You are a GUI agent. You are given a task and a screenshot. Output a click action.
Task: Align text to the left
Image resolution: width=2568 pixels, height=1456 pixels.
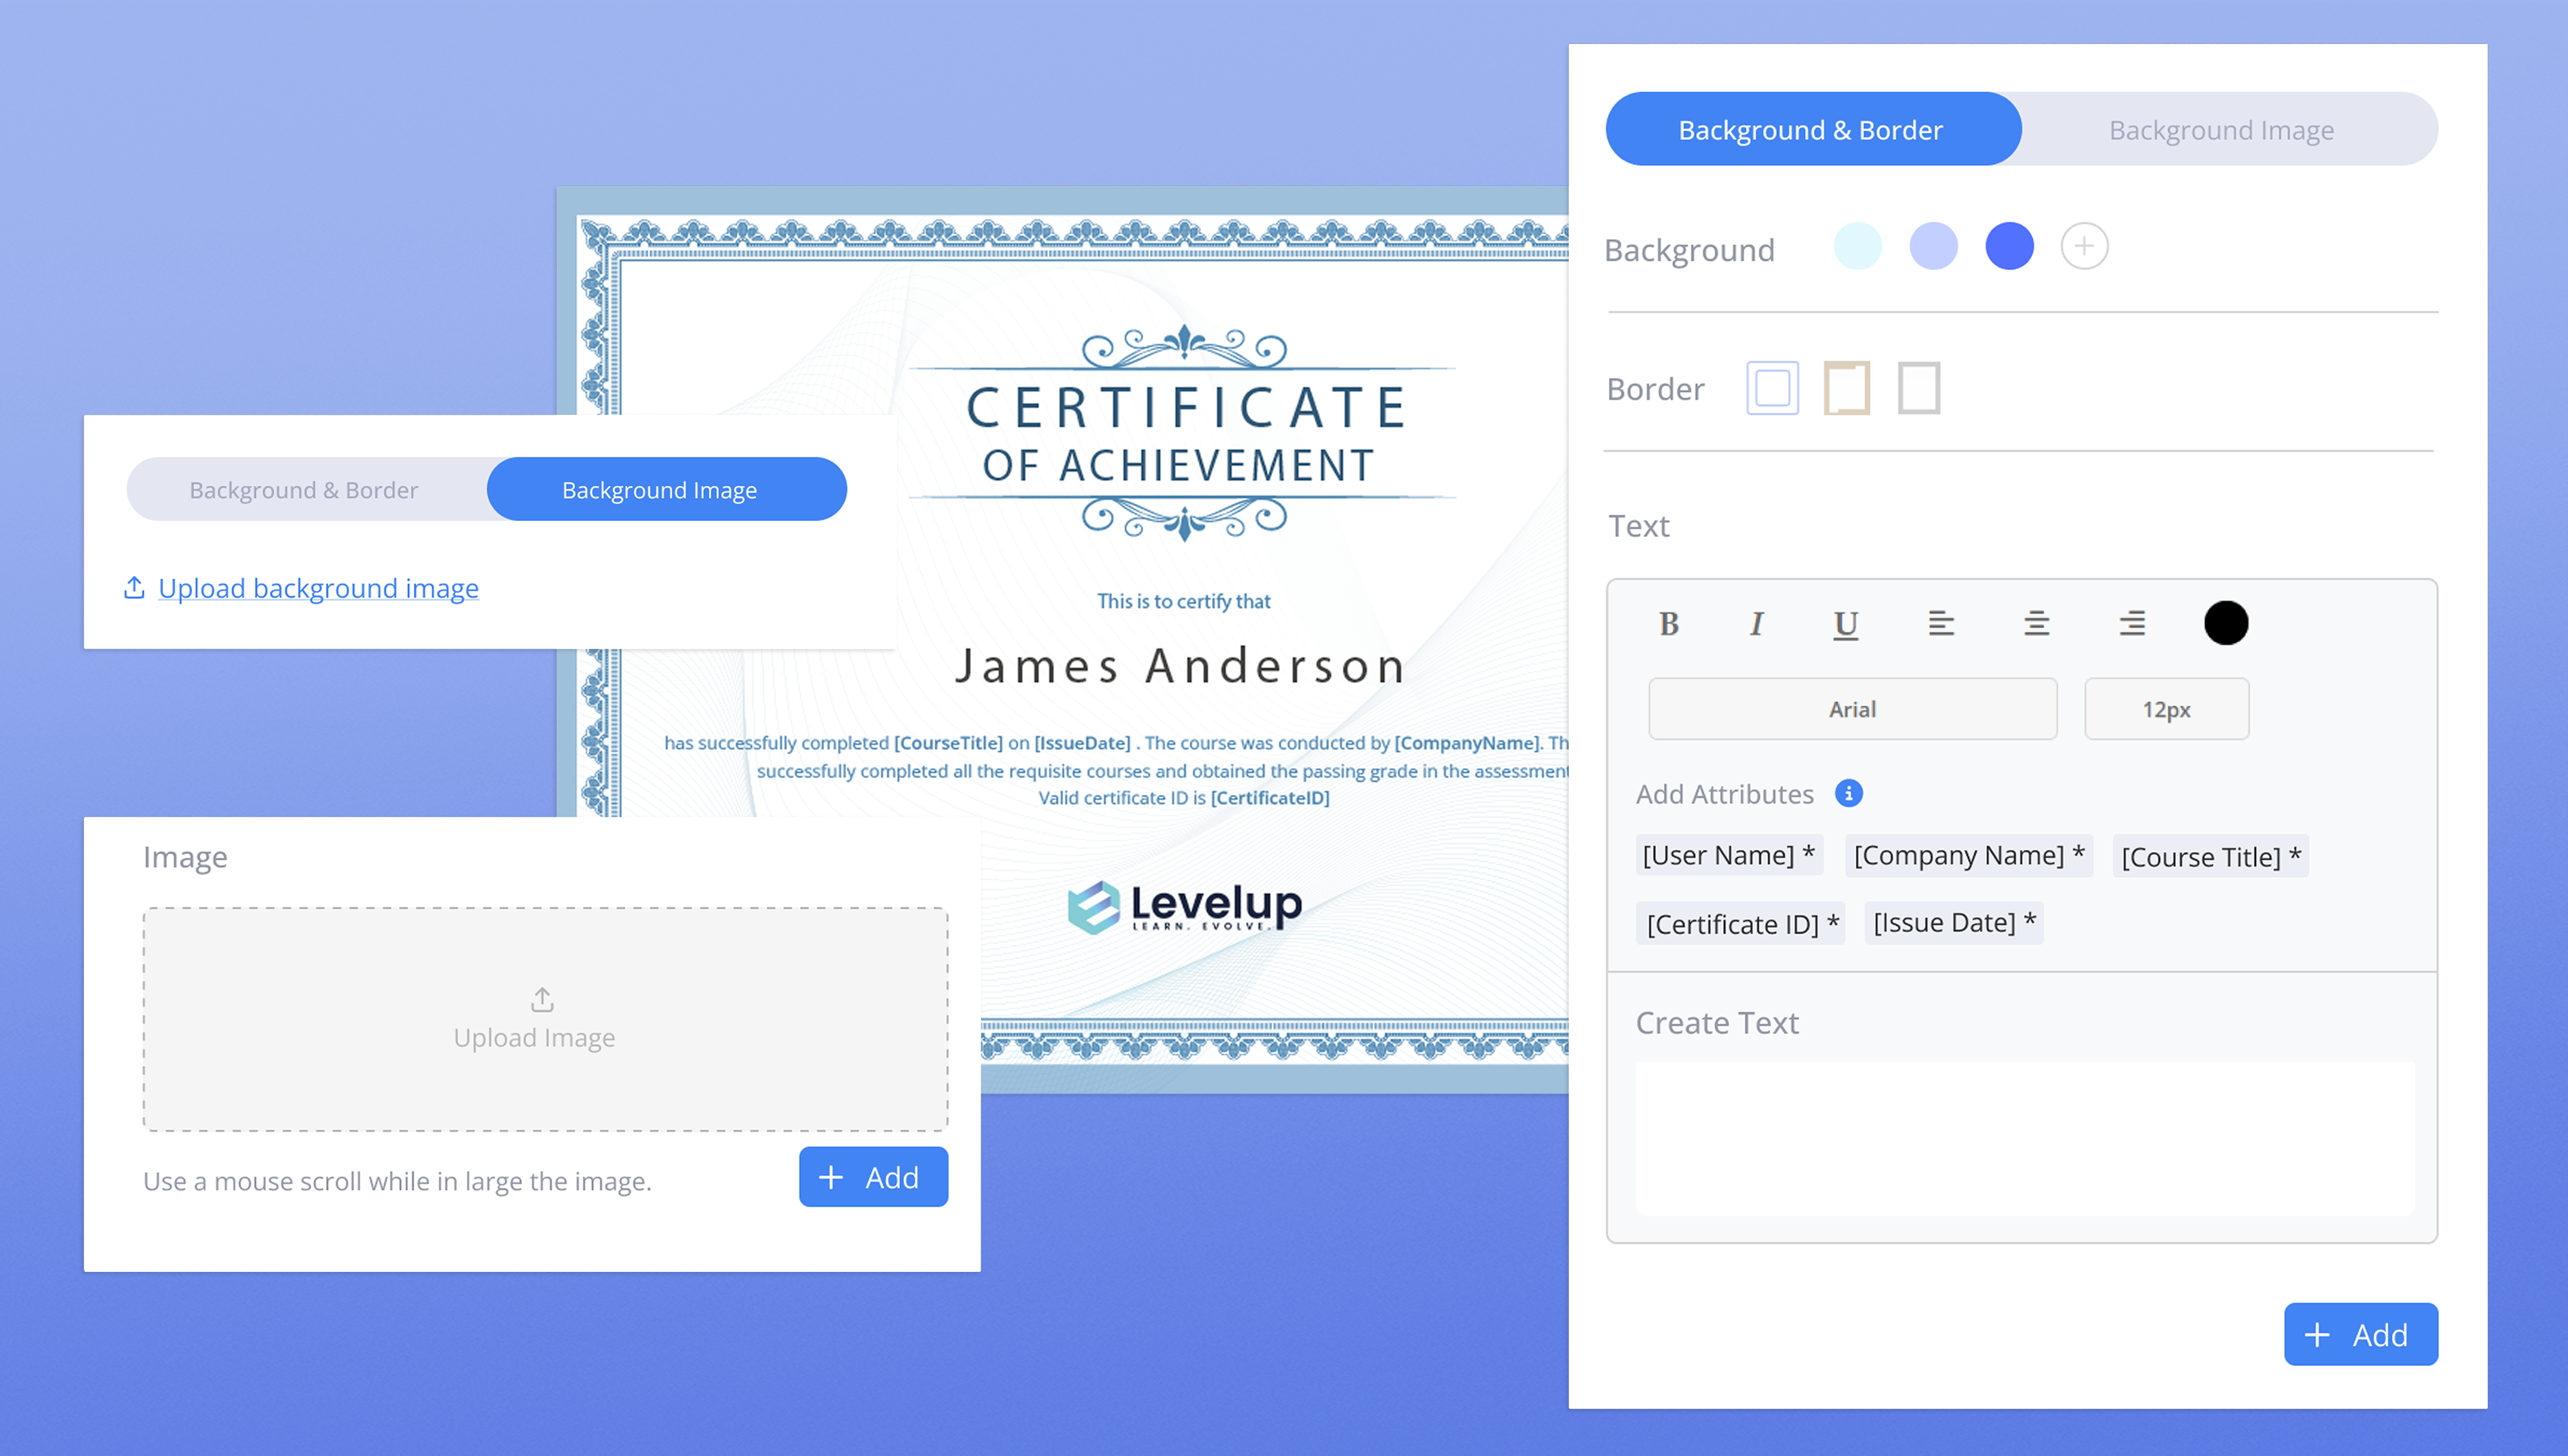pyautogui.click(x=1940, y=624)
